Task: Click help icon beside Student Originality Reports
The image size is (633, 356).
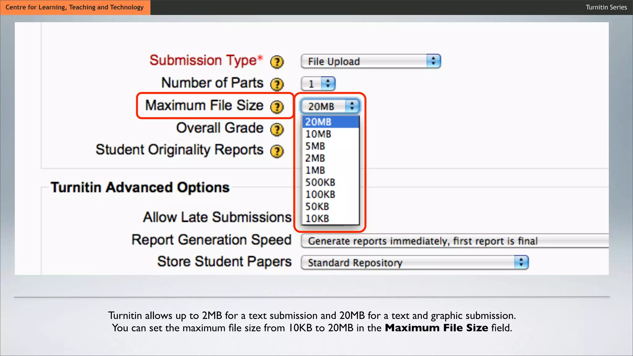Action: coord(277,151)
